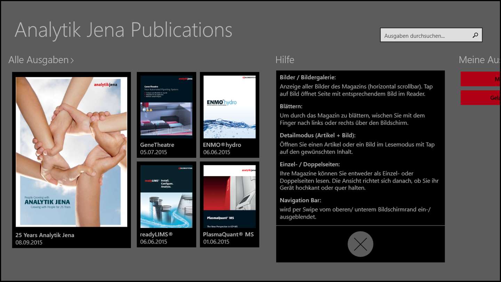The height and width of the screenshot is (282, 501).
Task: Click the date 05.07.2015
Action: (x=153, y=152)
